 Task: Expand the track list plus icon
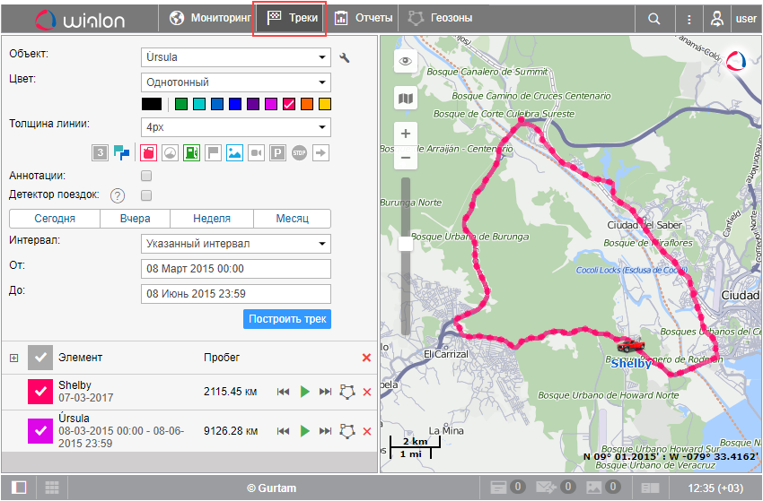click(13, 358)
